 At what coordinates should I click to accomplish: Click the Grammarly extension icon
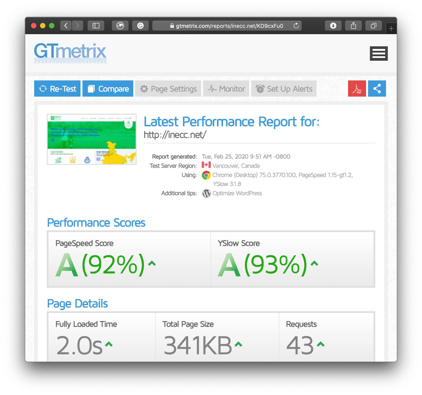[140, 26]
